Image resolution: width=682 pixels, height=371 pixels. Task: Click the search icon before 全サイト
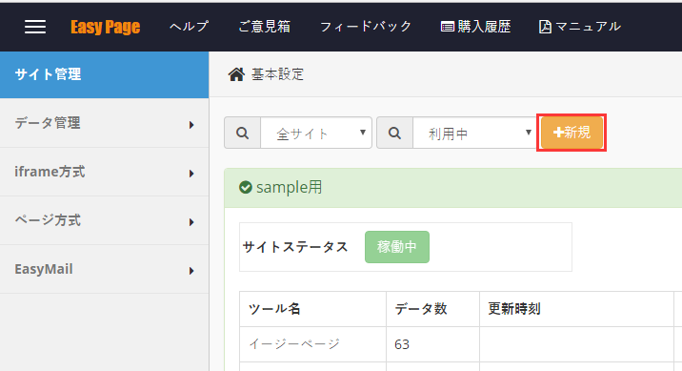click(242, 133)
